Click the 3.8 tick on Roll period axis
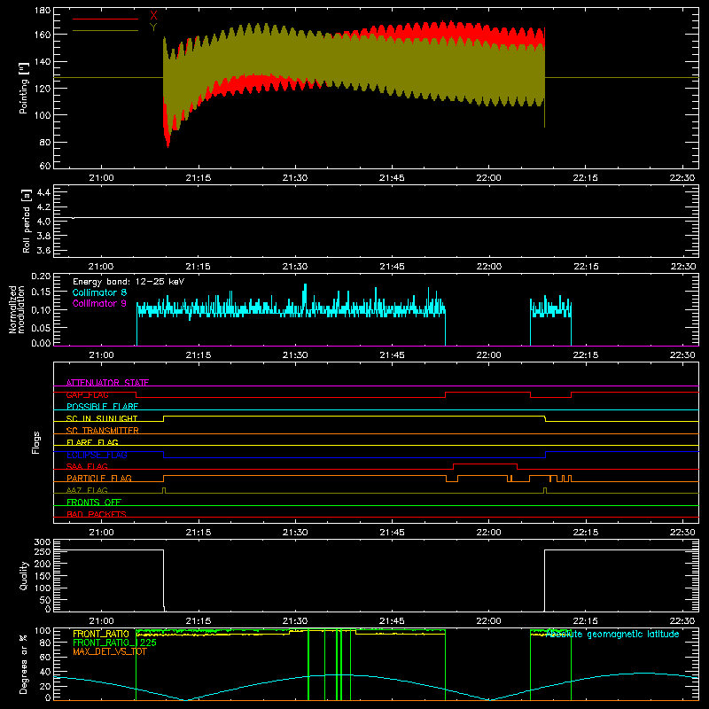Viewport: 709px width, 709px height. point(43,236)
